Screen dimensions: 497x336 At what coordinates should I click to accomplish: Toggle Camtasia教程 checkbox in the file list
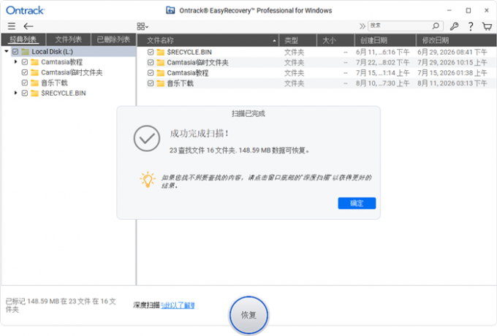151,73
